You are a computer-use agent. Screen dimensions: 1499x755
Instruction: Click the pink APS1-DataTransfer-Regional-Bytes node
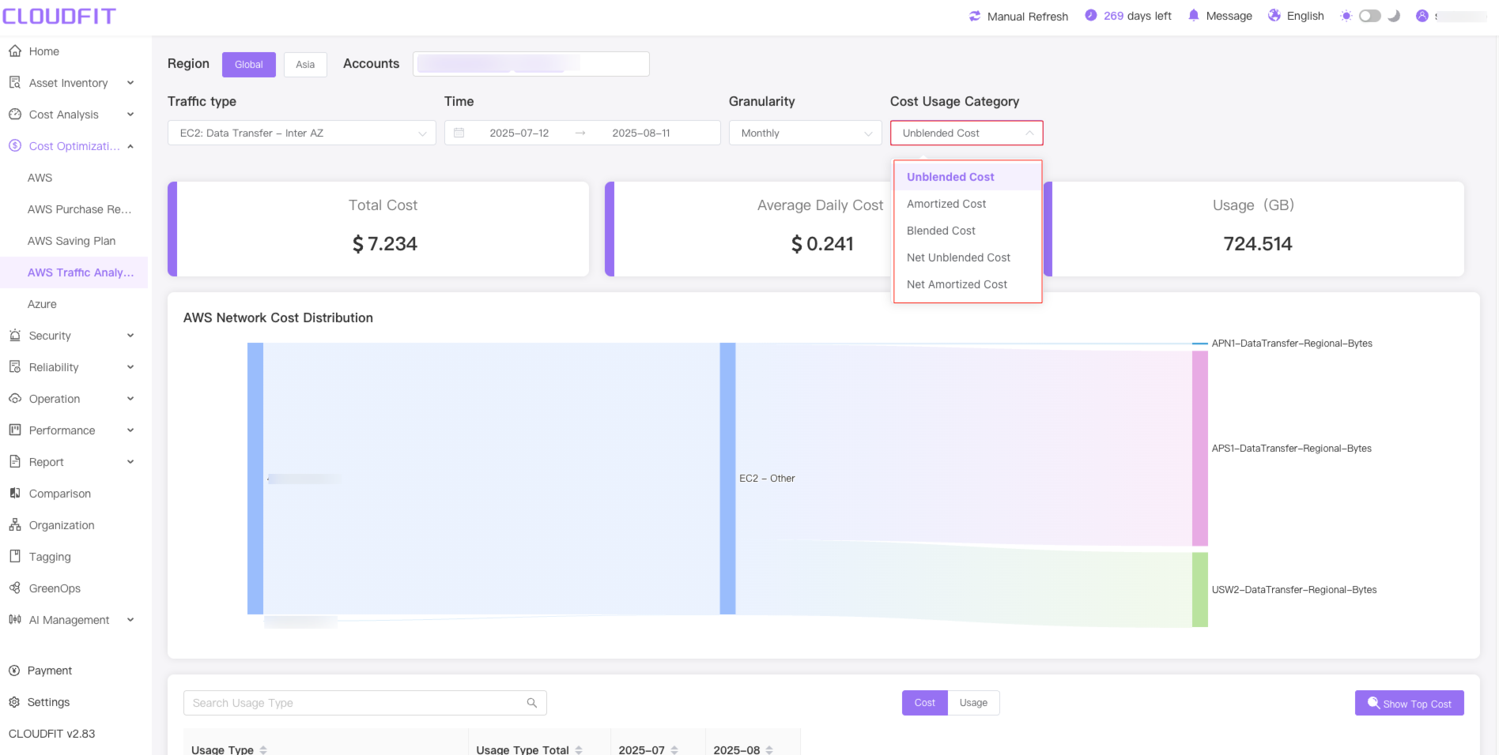coord(1200,448)
